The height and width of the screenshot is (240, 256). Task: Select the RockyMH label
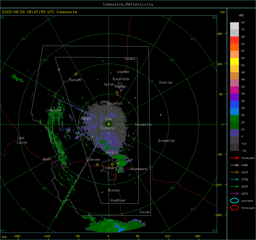pos(75,80)
